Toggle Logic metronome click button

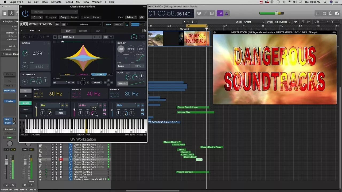[x=227, y=13]
